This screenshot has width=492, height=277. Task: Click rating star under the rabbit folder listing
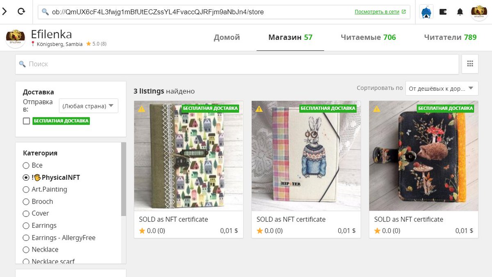[x=260, y=231]
